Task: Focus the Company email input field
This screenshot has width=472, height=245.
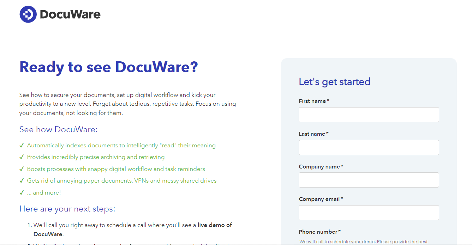Action: pyautogui.click(x=369, y=213)
